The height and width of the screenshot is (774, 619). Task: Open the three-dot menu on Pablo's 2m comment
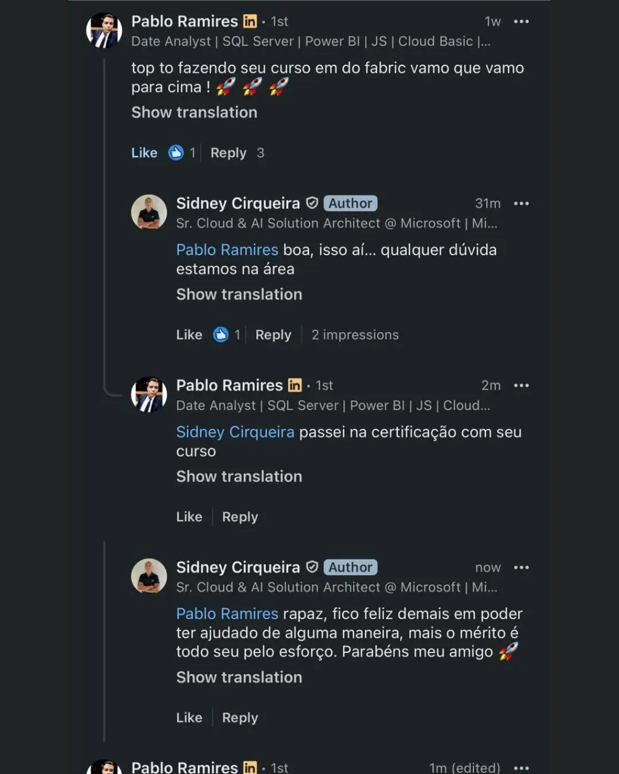tap(522, 385)
